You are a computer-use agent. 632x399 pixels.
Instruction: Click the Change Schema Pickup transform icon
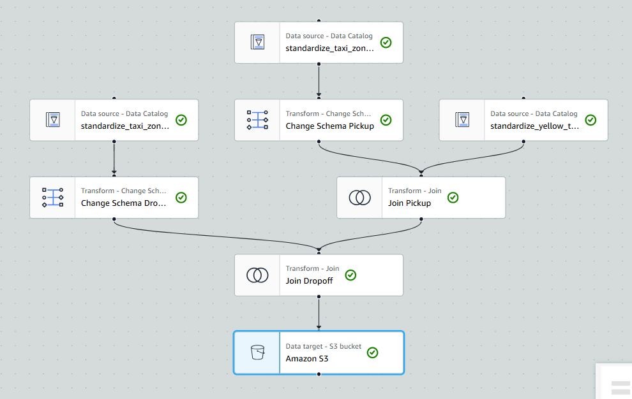pos(257,120)
